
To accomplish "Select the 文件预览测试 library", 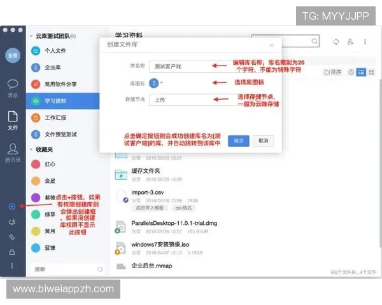I will click(x=62, y=135).
